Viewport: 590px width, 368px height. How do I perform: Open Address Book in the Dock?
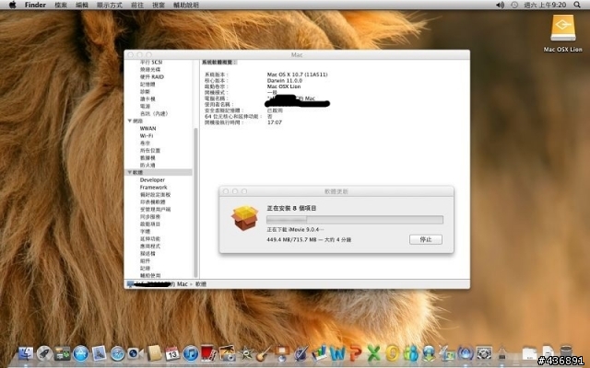tap(154, 353)
